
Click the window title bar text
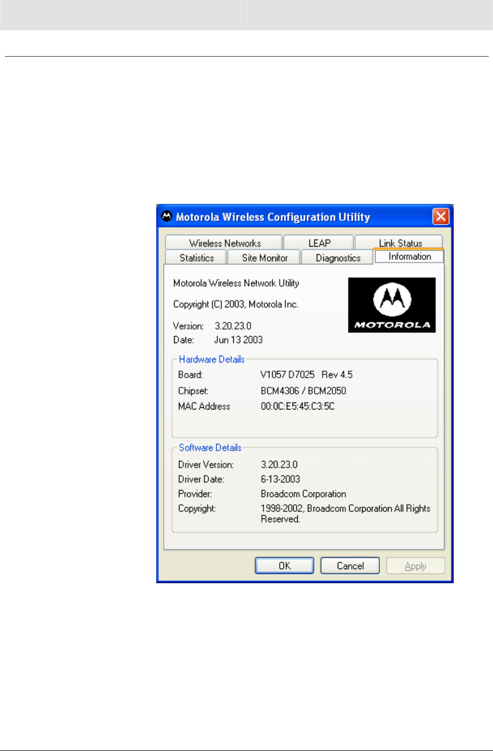273,217
